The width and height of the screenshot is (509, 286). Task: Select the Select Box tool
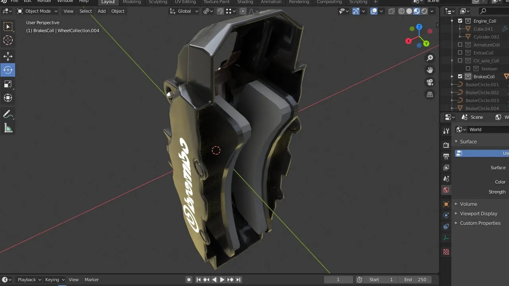click(8, 27)
